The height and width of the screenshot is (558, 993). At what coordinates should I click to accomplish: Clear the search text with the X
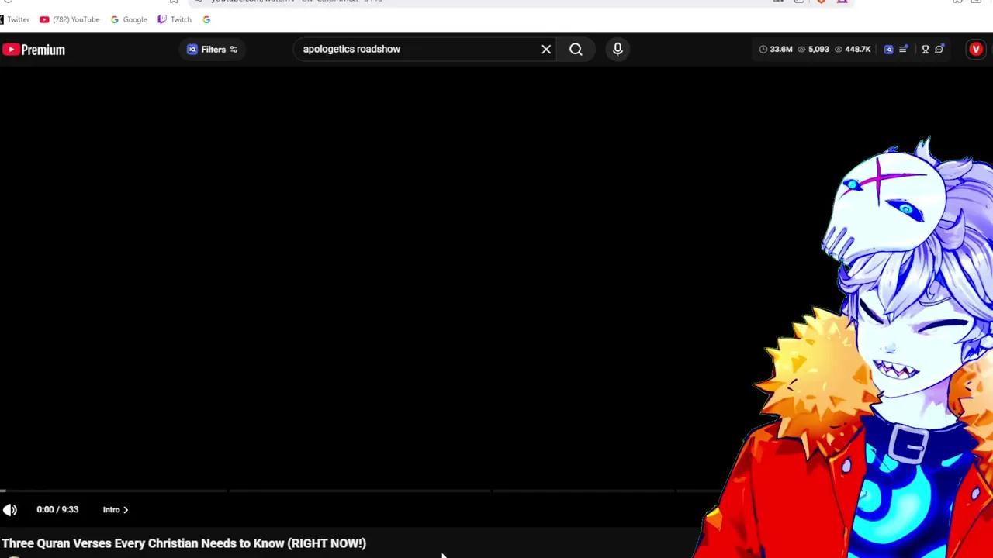coord(546,49)
